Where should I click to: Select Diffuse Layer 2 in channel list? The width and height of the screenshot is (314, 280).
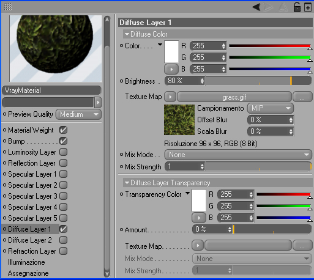click(30, 240)
